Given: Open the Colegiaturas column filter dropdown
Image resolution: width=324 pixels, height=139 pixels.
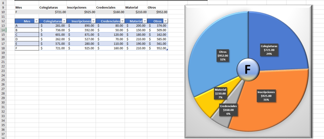Looking at the screenshot, I should pos(64,21).
